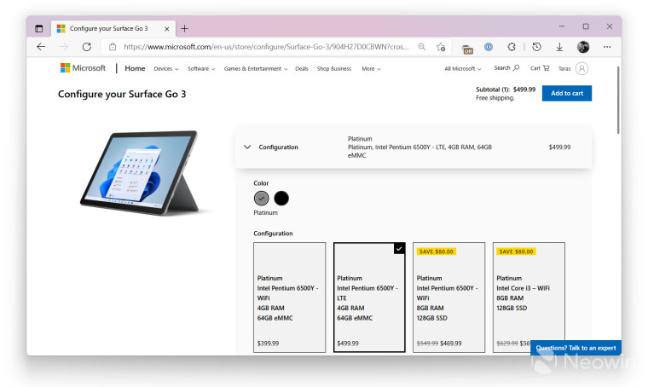Go back with the browser back arrow

41,47
